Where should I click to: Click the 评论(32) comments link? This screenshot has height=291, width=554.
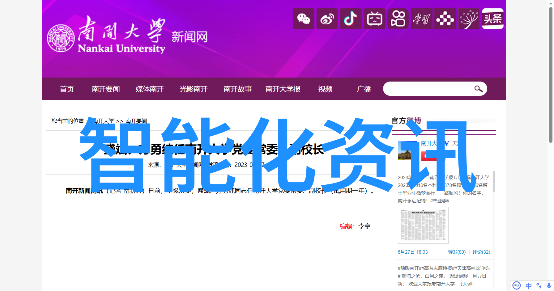click(481, 252)
